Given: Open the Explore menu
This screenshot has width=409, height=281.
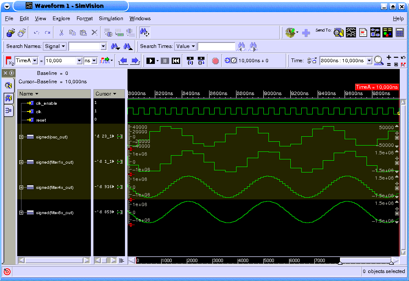Looking at the screenshot, I should [61, 19].
